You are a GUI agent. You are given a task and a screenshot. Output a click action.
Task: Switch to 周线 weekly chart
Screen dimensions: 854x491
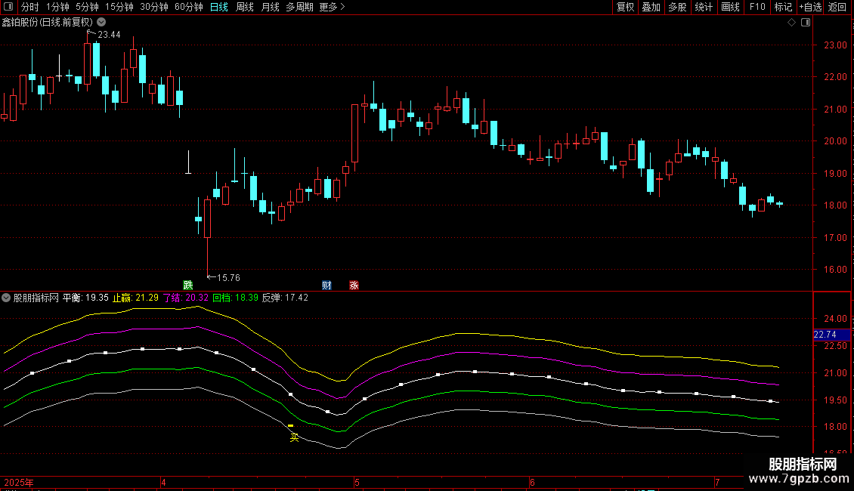click(x=245, y=7)
